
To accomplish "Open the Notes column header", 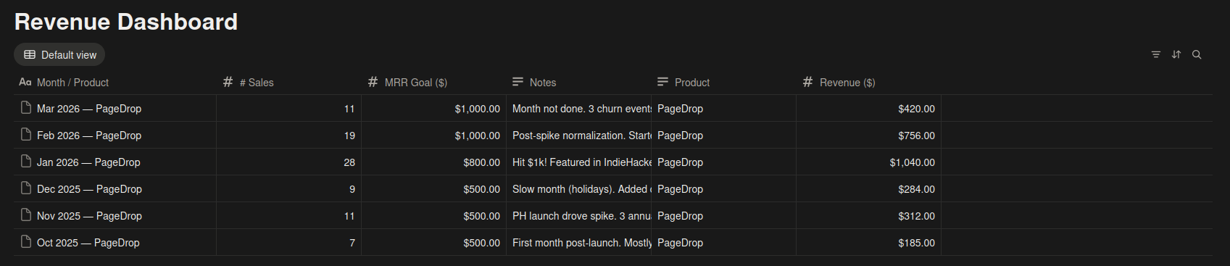I will (x=578, y=83).
